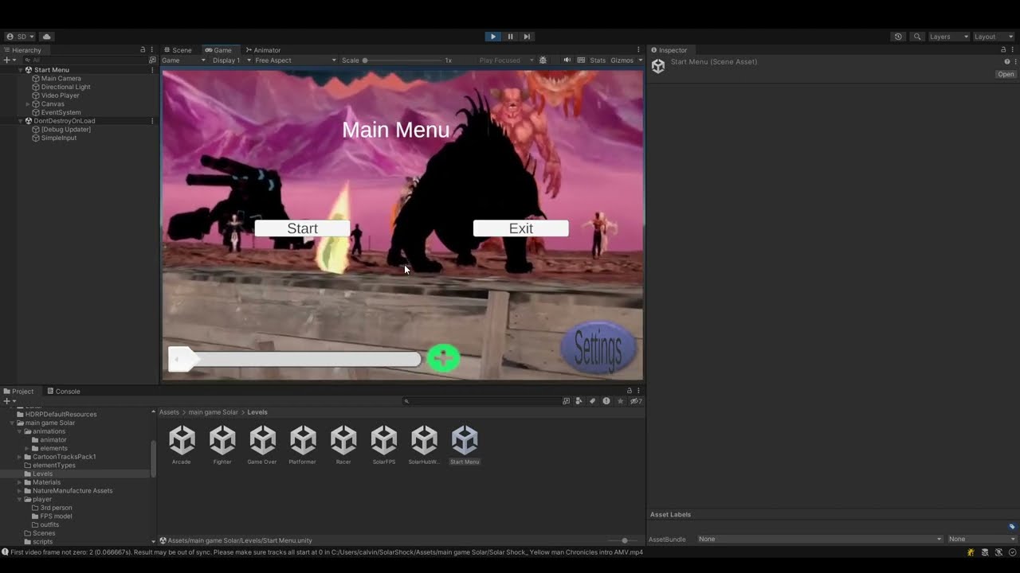Adjust the Game view Scale slider
This screenshot has height=573, width=1020.
[402, 60]
